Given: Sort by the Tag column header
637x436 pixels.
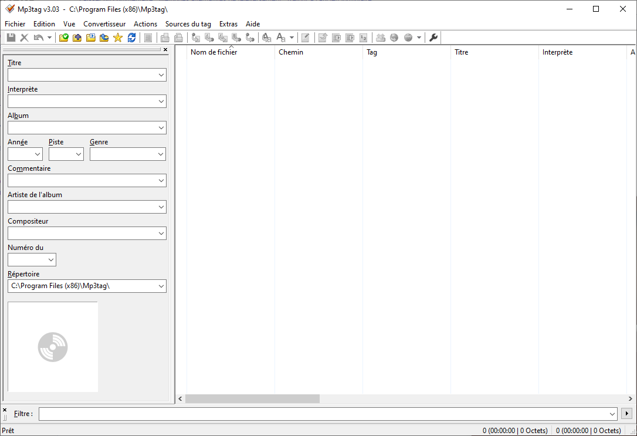Looking at the screenshot, I should (x=406, y=52).
